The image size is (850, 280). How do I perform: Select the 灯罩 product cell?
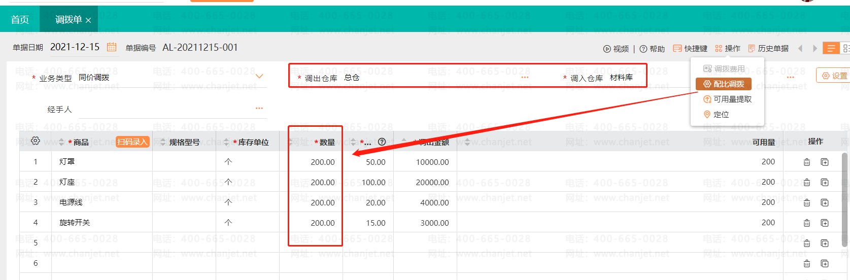(x=102, y=161)
